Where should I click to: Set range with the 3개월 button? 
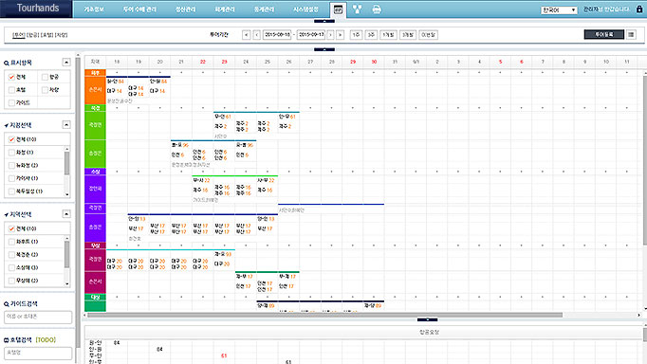tap(408, 35)
